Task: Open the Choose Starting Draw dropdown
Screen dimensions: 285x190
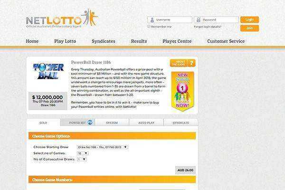Action: tap(103, 147)
